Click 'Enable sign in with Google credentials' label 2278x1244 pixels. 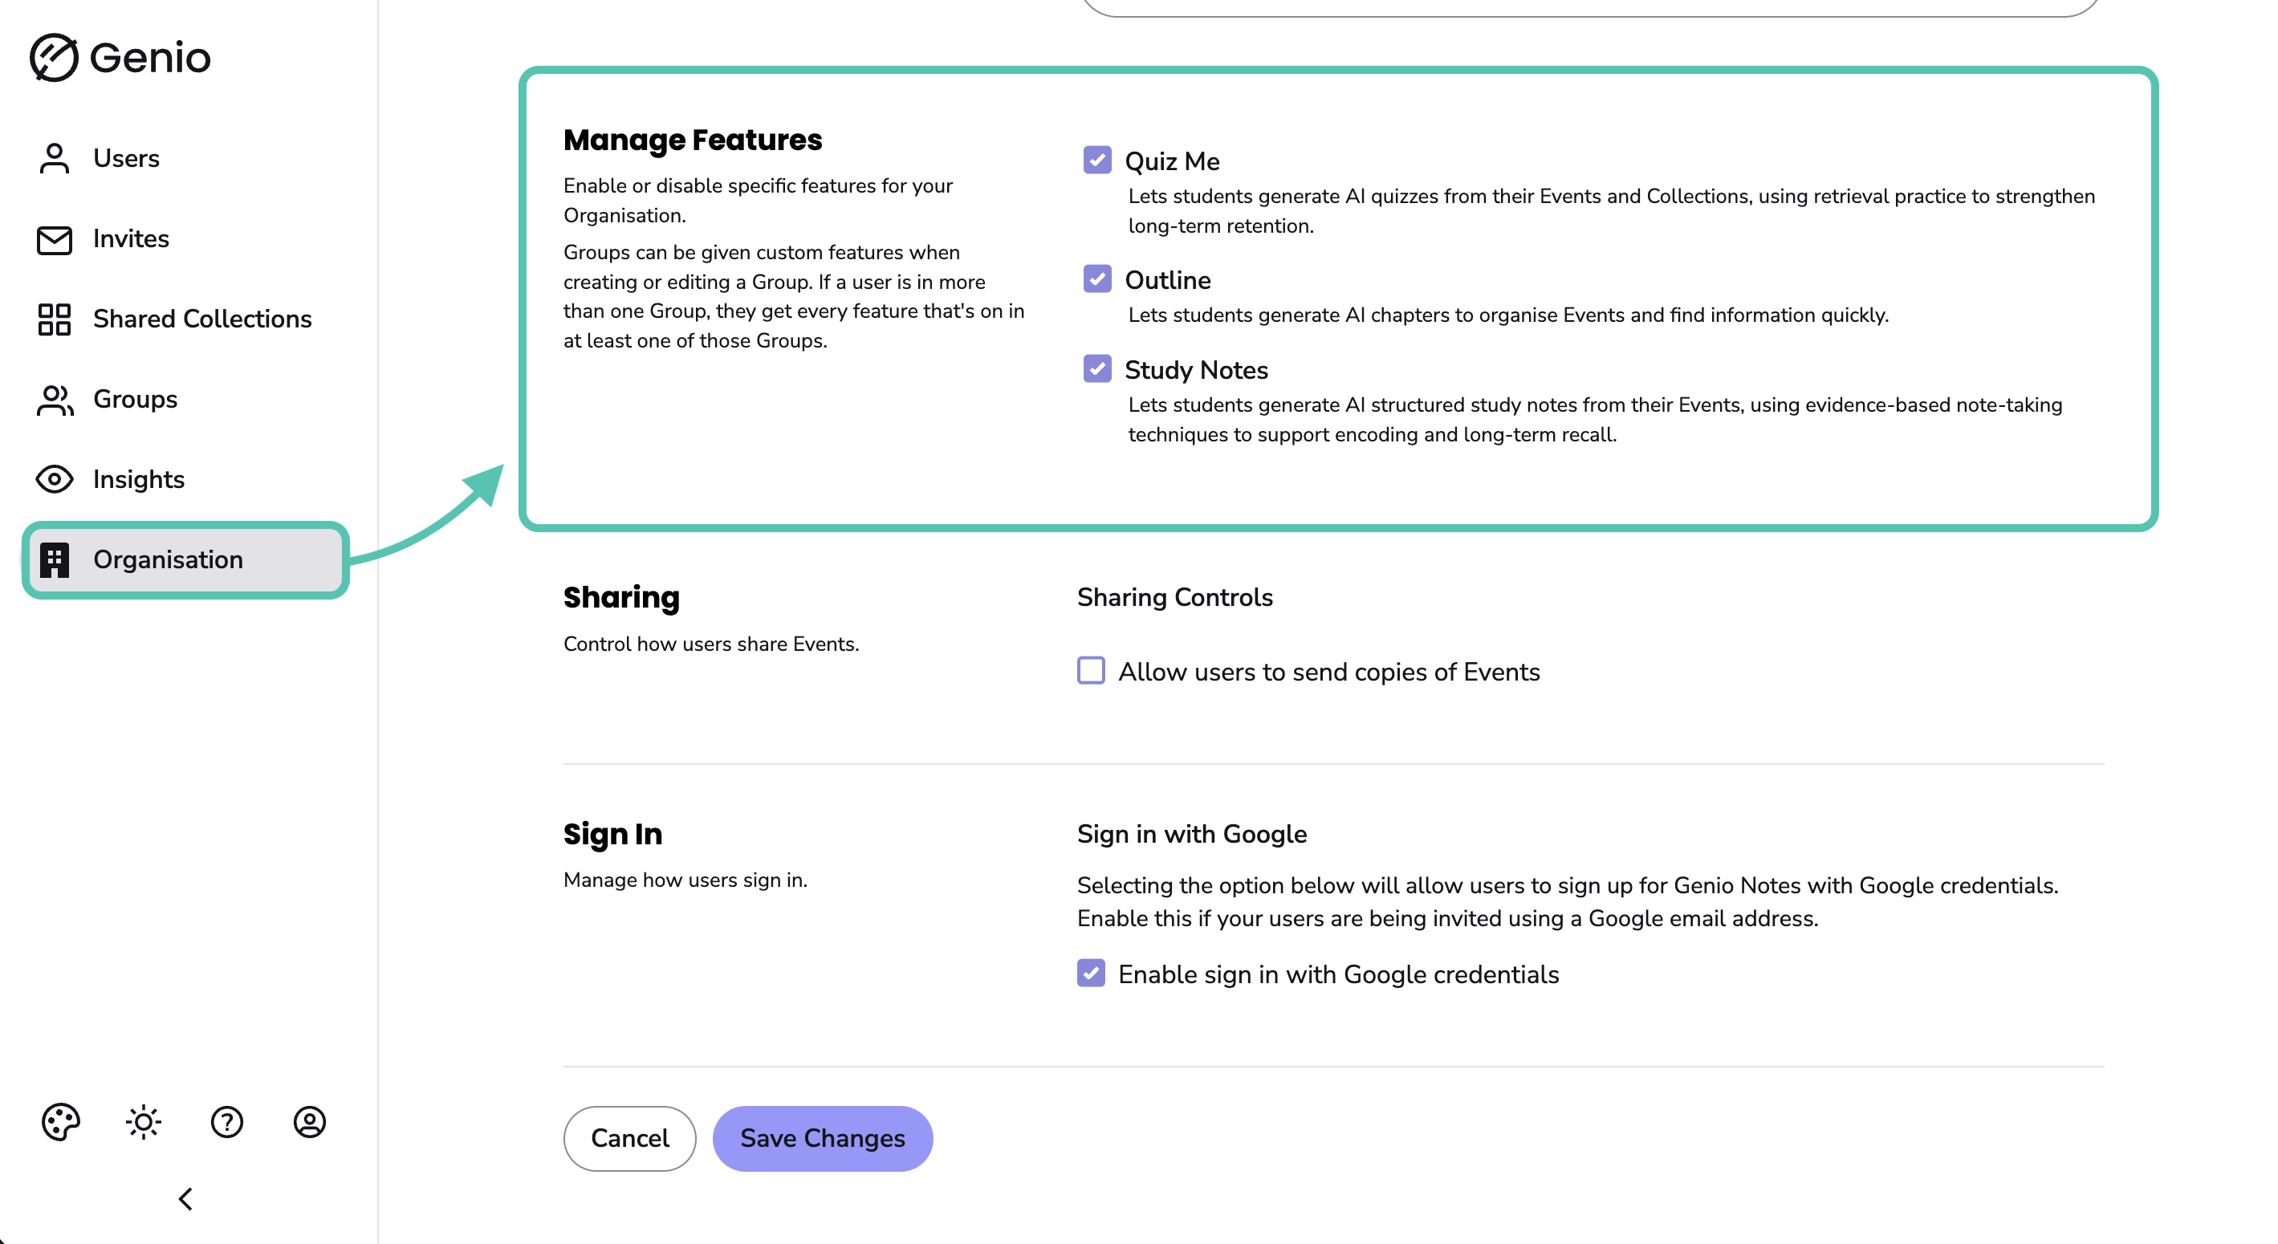(1338, 974)
